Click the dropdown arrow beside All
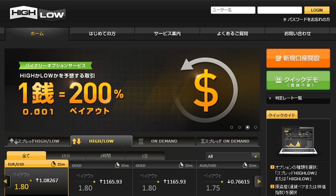336x196 pixels. point(255,157)
